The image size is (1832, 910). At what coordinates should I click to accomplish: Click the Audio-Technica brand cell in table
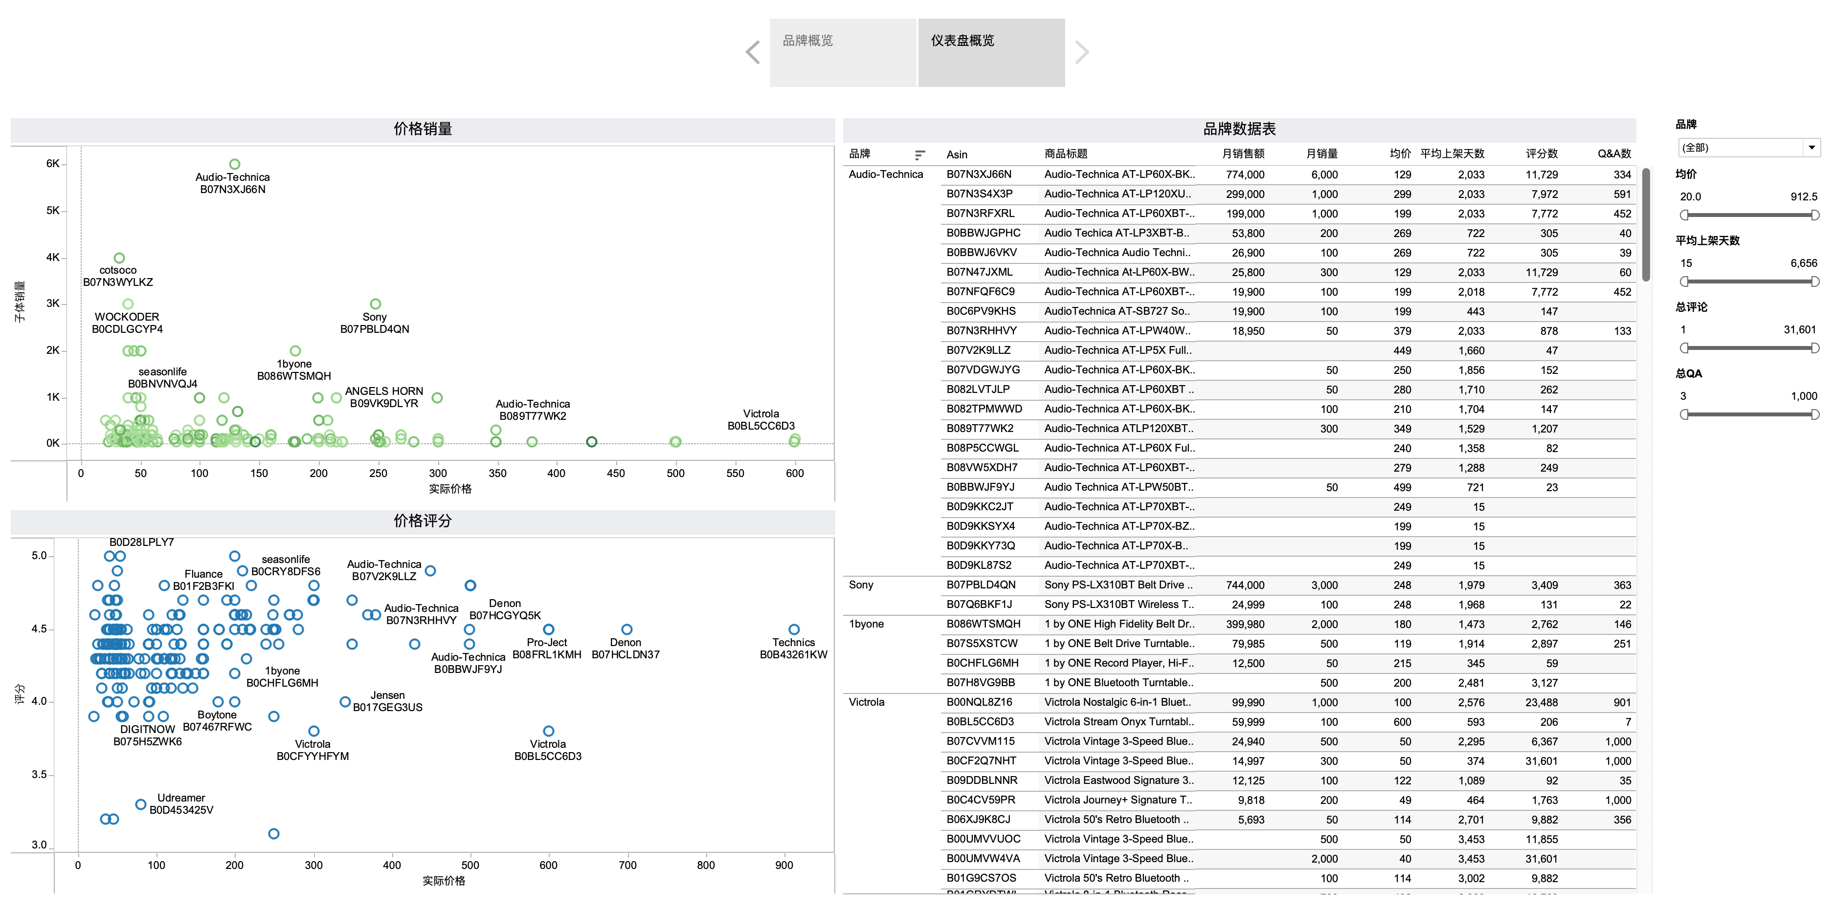click(885, 174)
